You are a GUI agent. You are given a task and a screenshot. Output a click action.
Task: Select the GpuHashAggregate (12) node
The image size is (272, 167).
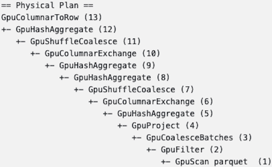click(66, 30)
